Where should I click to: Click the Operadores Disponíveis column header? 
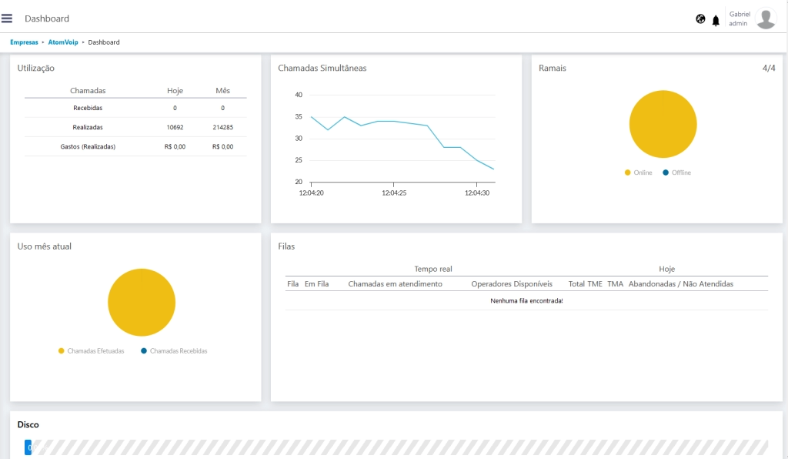[x=512, y=284]
